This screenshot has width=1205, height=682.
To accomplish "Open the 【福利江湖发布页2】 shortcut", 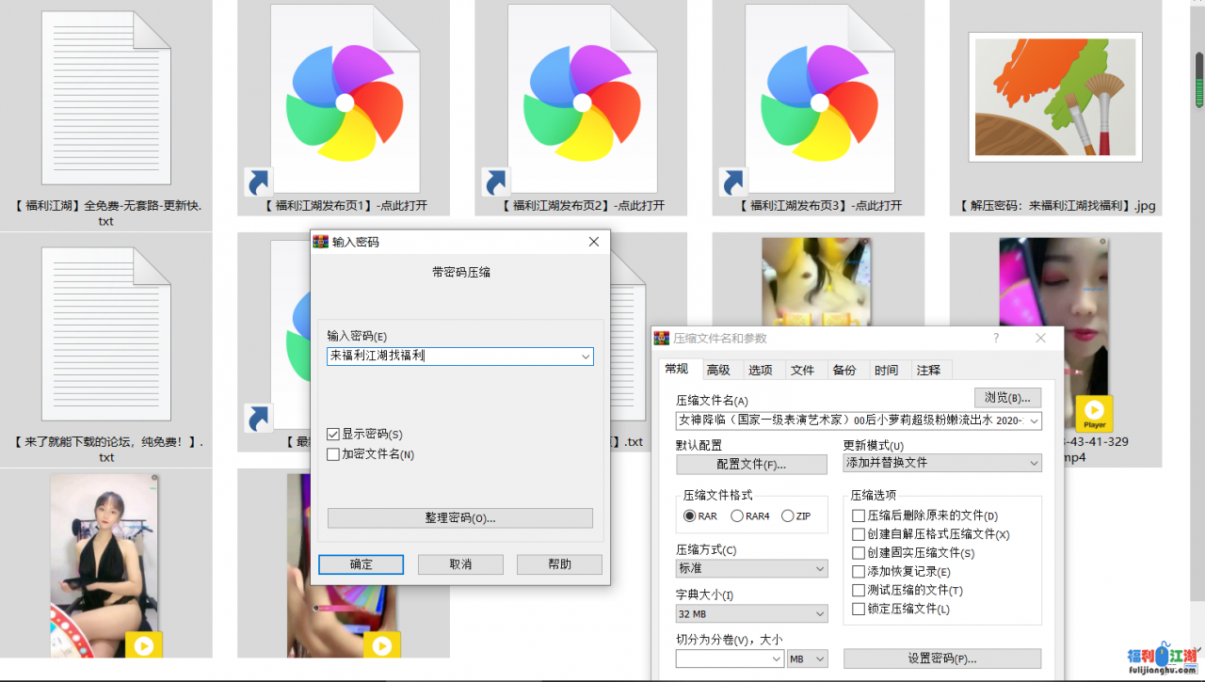I will [x=581, y=103].
